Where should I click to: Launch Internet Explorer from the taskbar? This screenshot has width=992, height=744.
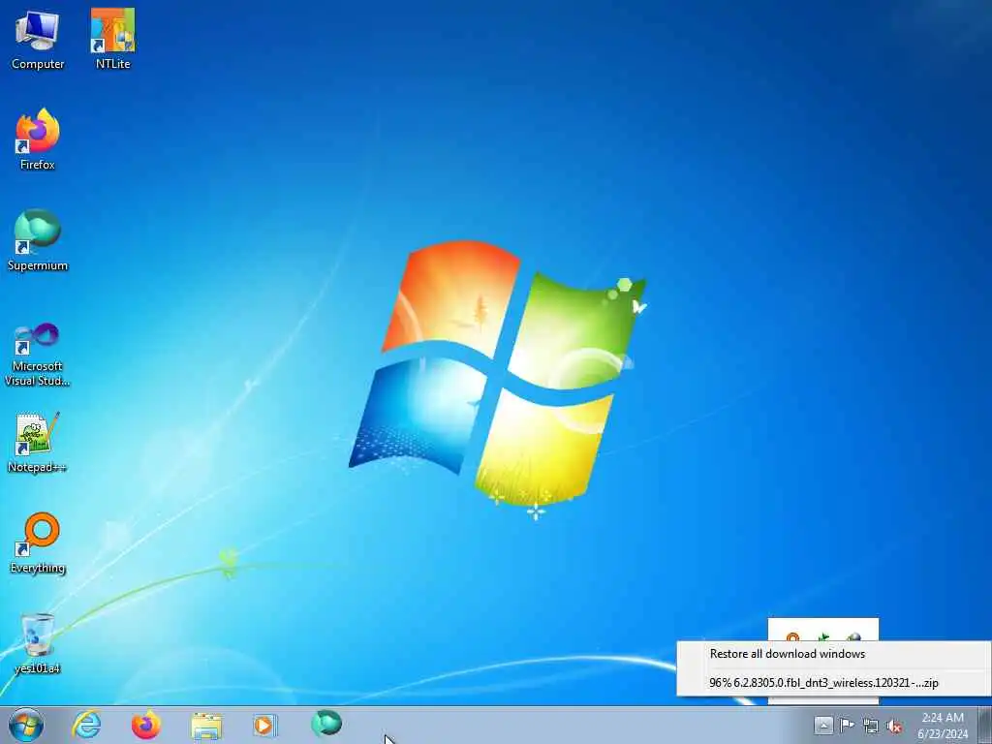[86, 725]
